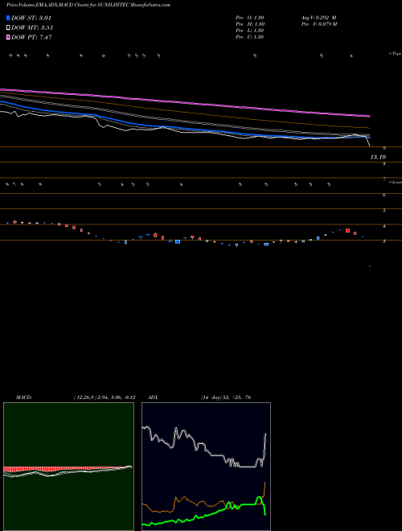The width and height of the screenshot is (402, 531).
Task: Click the Pre C: 1.30 value
Action: (250, 37)
